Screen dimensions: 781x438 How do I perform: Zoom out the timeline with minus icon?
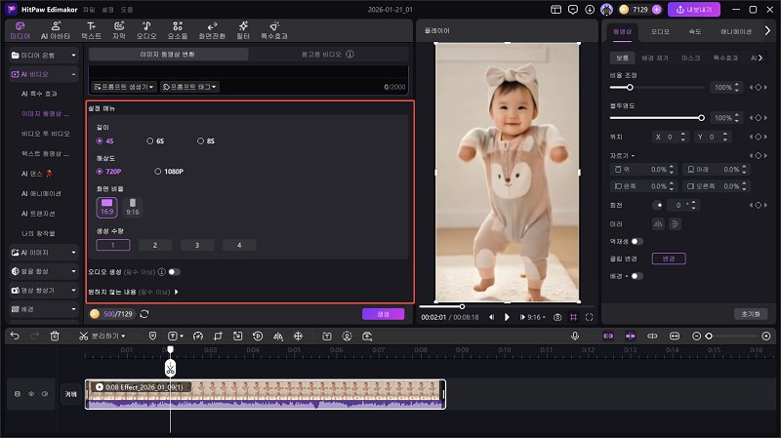coord(697,337)
